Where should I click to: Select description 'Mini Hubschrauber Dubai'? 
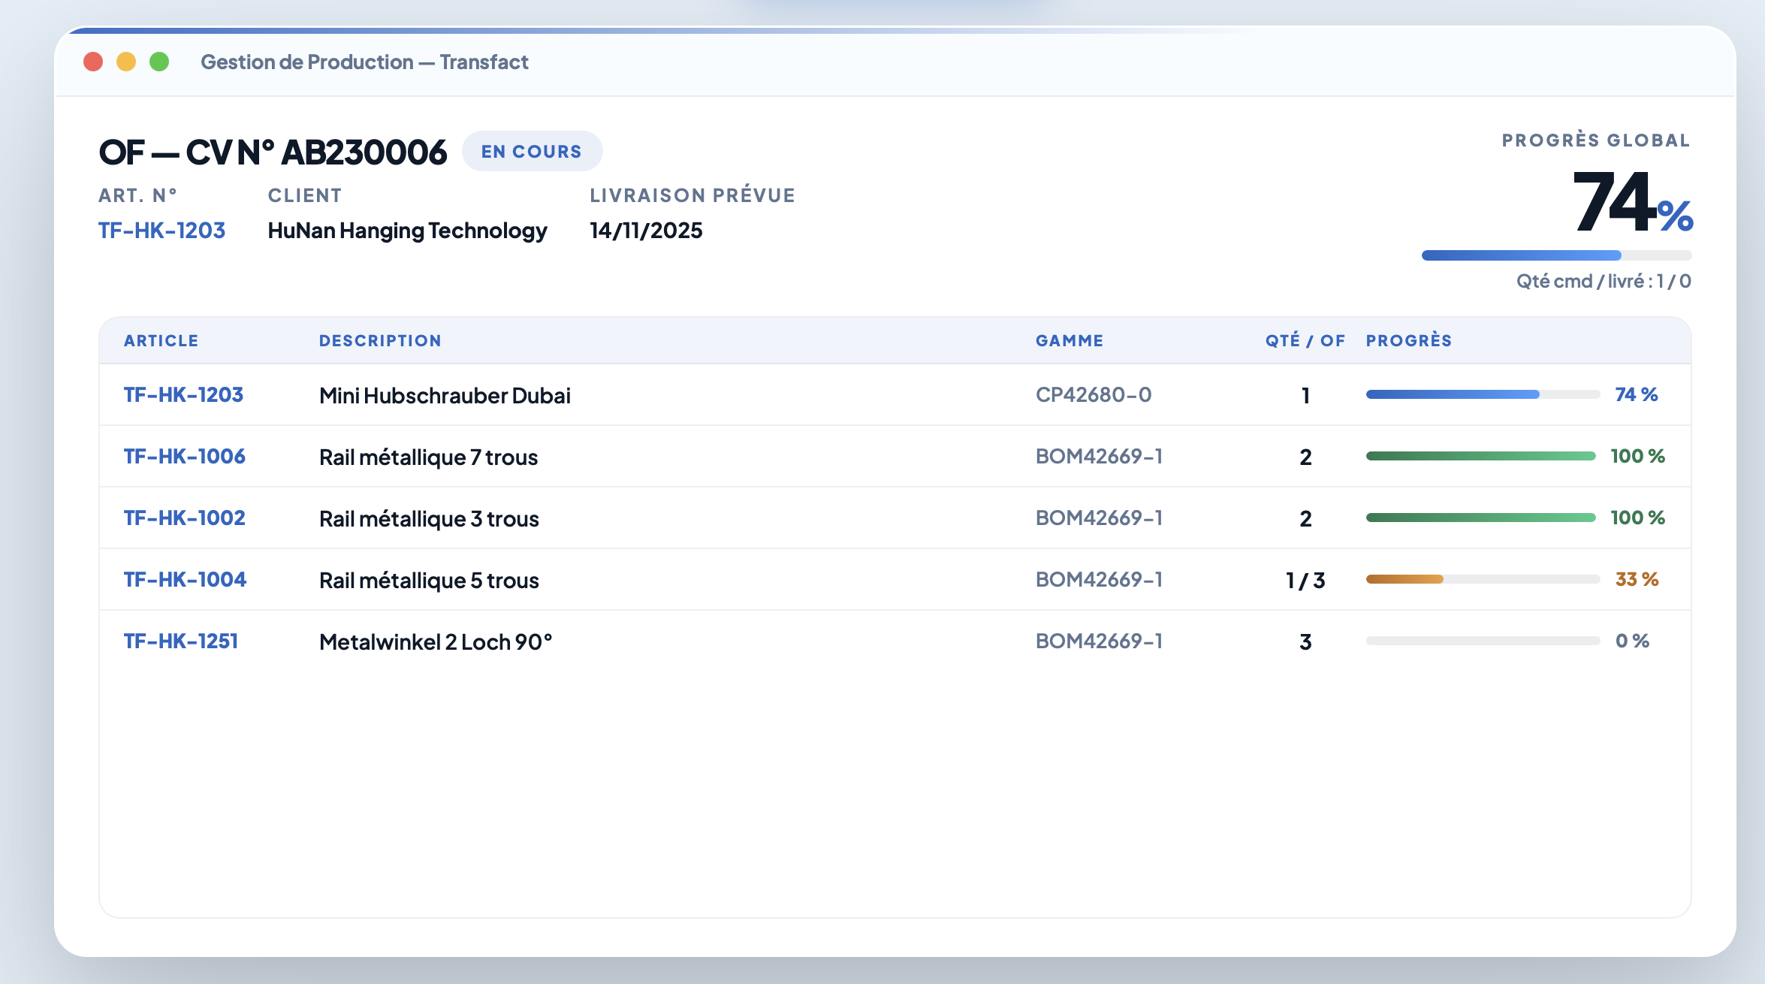(445, 395)
